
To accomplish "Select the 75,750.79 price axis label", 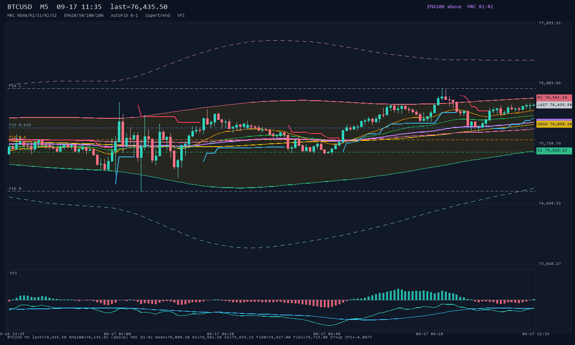I will [x=550, y=143].
